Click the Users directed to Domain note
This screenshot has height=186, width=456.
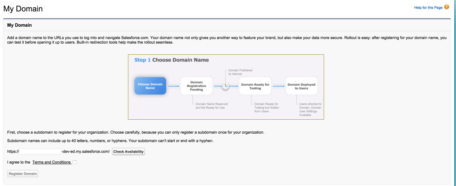pos(310,109)
